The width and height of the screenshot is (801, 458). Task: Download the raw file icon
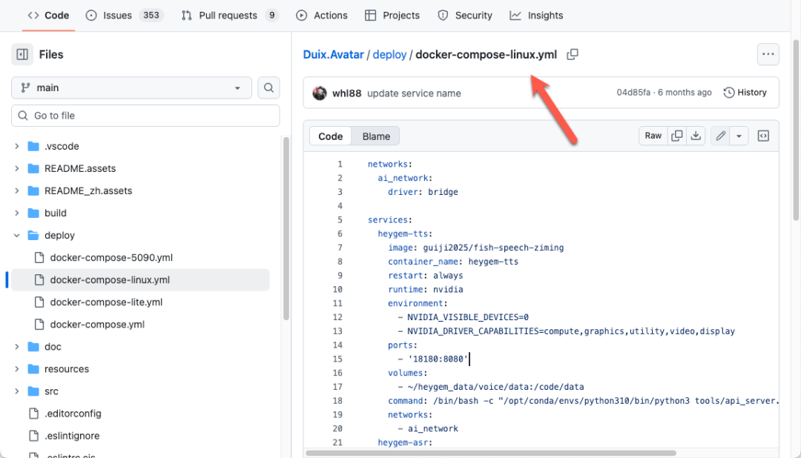pyautogui.click(x=696, y=136)
